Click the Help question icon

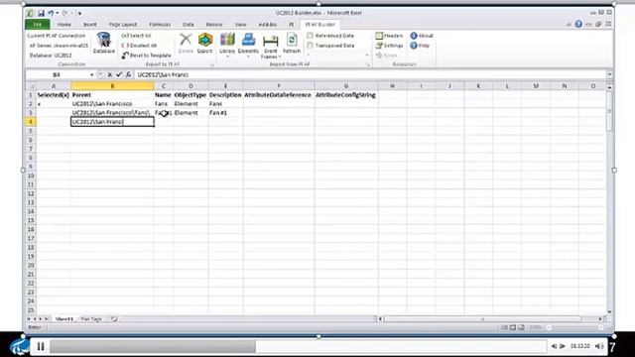click(414, 46)
